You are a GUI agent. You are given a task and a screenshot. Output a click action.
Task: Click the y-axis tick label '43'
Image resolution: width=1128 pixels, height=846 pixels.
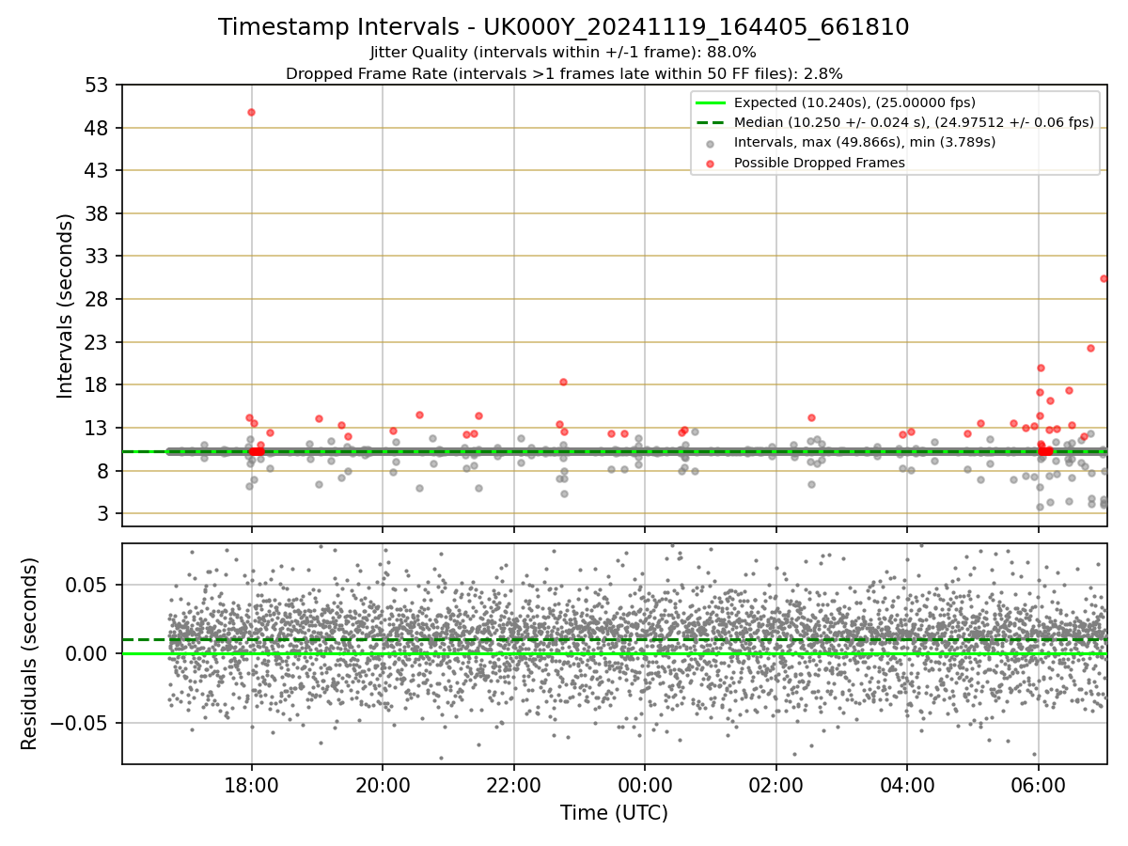[98, 170]
